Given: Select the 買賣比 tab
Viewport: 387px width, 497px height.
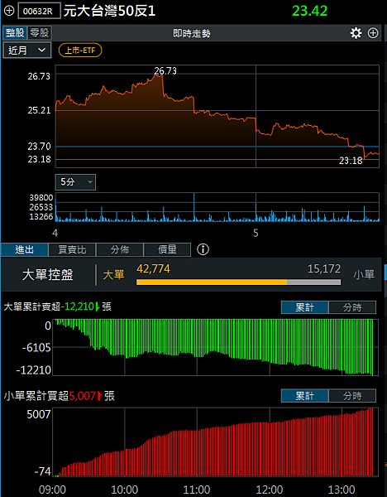Looking at the screenshot, I should click(72, 249).
